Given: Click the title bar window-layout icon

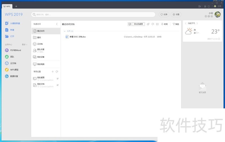Looking at the screenshot, I should [x=199, y=6].
